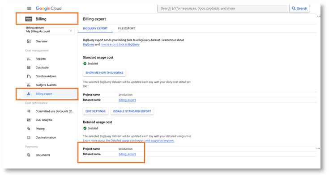Click Disable Standard Export button
The image size is (329, 177).
click(x=132, y=111)
